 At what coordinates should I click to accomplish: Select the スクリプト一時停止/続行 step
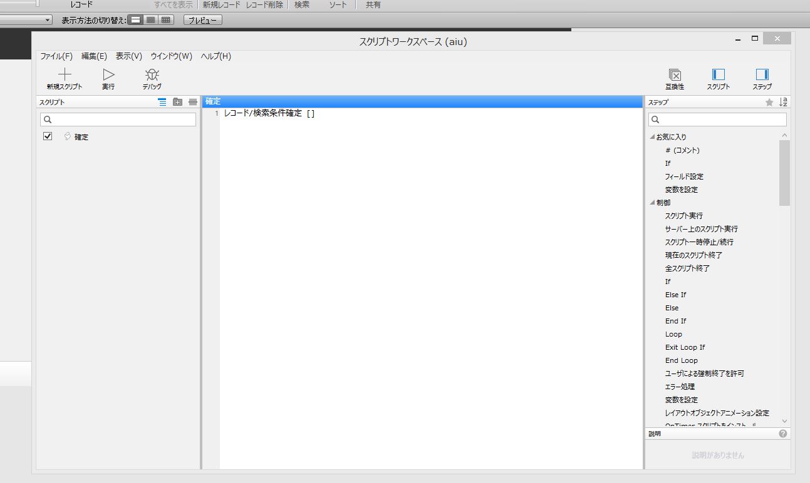tap(699, 242)
